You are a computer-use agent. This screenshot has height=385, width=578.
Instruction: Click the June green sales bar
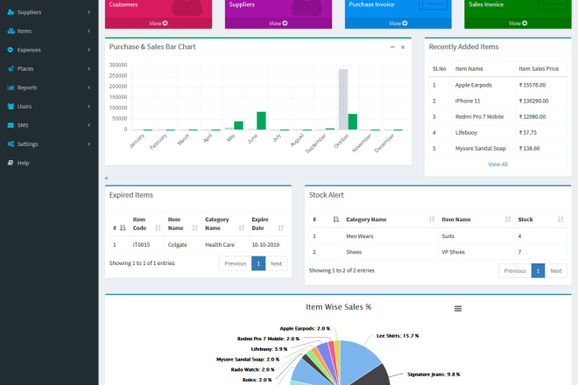click(x=261, y=121)
